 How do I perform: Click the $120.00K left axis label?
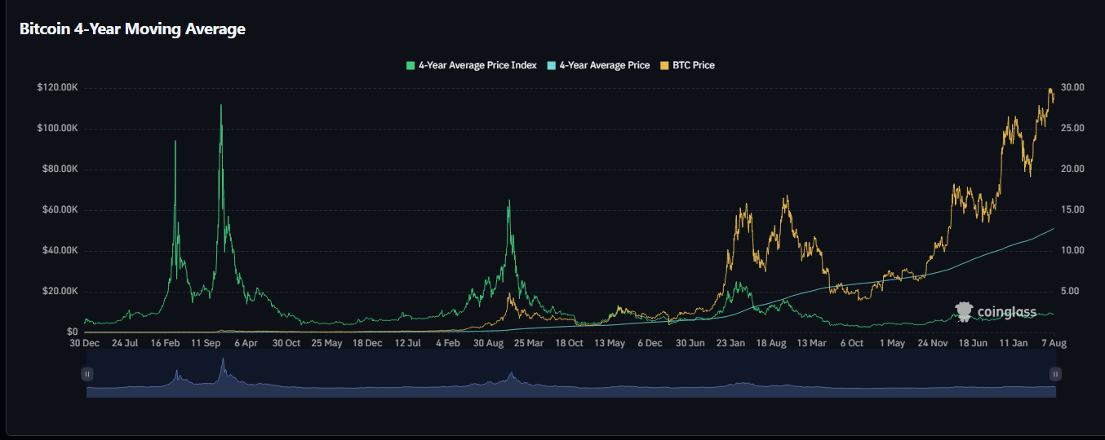[57, 88]
